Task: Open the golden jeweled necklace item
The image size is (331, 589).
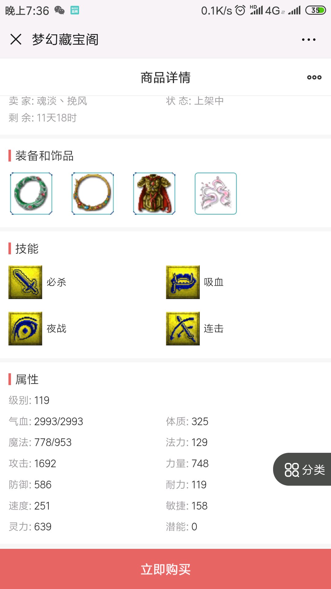Action: (x=93, y=194)
